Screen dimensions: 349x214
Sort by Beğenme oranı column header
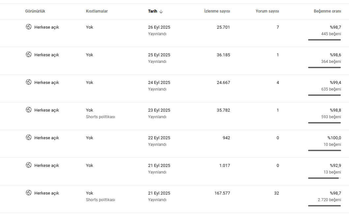click(x=327, y=11)
